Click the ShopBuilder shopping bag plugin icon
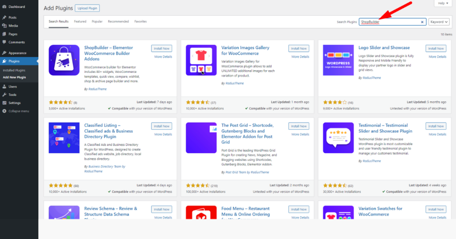456x239 pixels. [x=64, y=60]
